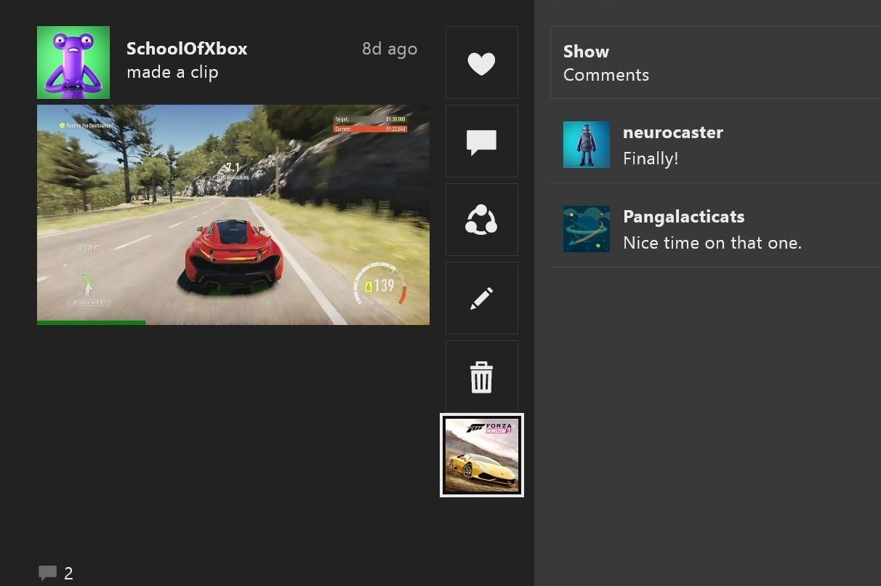
Task: Edit the clip with pencil icon
Action: click(x=481, y=299)
